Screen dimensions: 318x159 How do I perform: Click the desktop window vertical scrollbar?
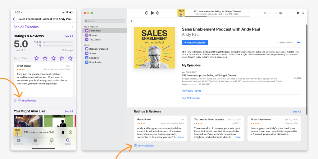click(307, 69)
